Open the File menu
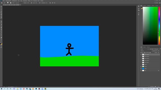This screenshot has height=90, width=161. (4, 1)
